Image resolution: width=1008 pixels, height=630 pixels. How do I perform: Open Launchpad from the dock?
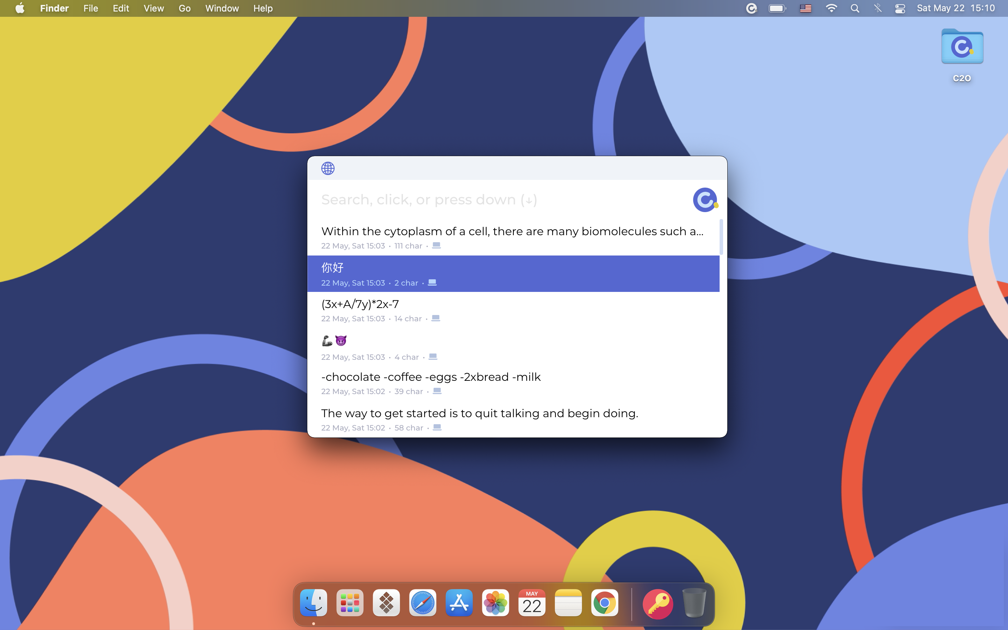click(349, 603)
